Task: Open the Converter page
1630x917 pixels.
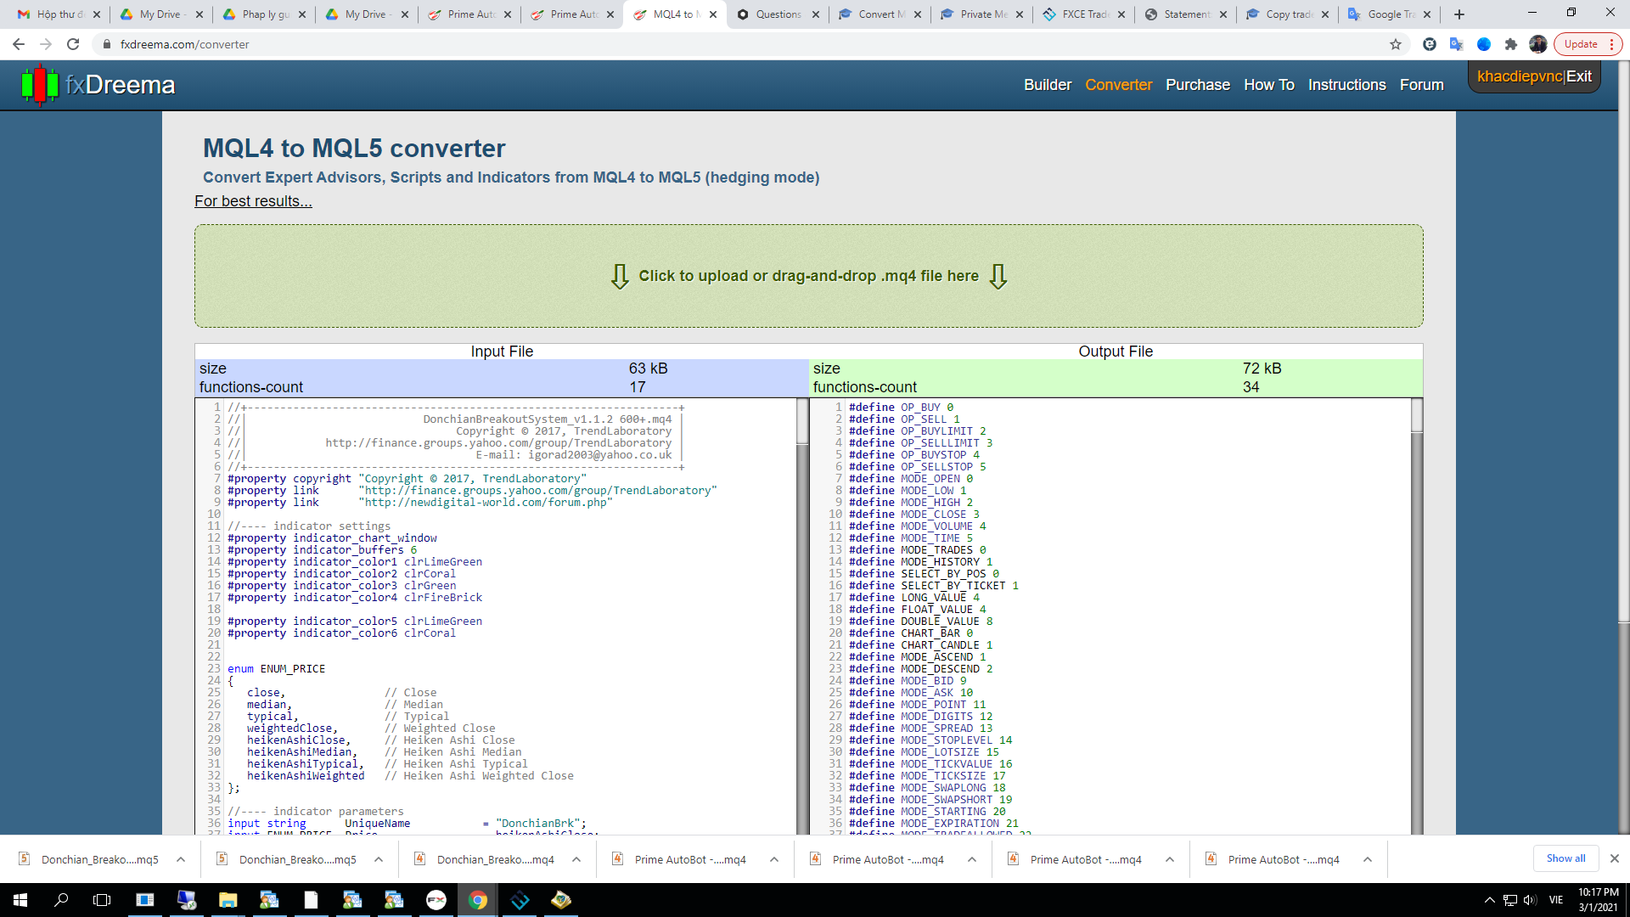Action: point(1118,85)
